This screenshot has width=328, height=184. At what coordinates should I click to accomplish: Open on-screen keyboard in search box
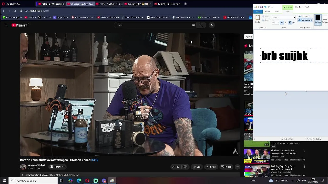point(193,25)
